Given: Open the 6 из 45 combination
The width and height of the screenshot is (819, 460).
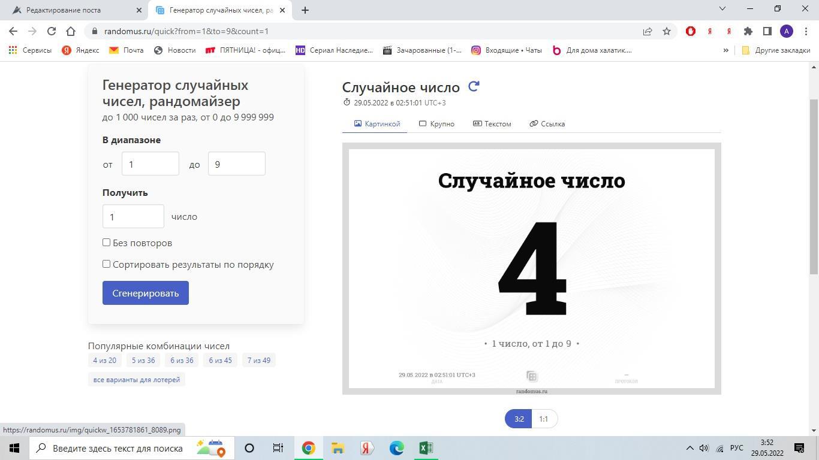Looking at the screenshot, I should (x=220, y=360).
